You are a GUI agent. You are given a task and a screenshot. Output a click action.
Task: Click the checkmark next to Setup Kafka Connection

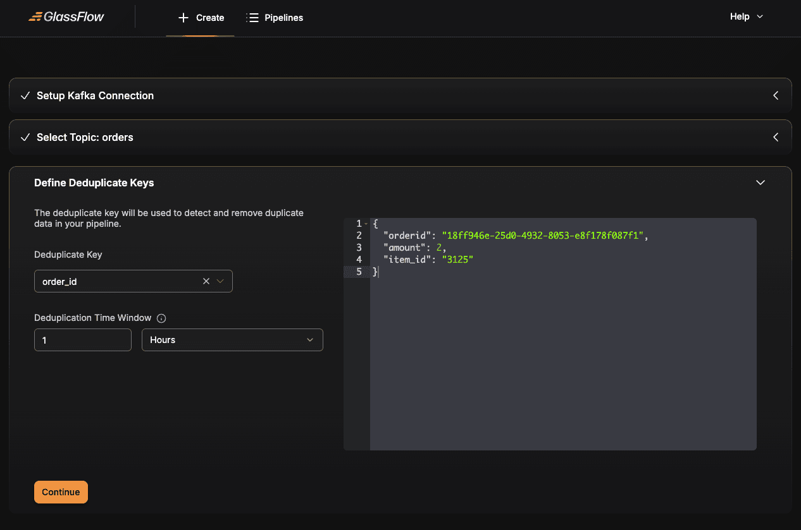(25, 96)
